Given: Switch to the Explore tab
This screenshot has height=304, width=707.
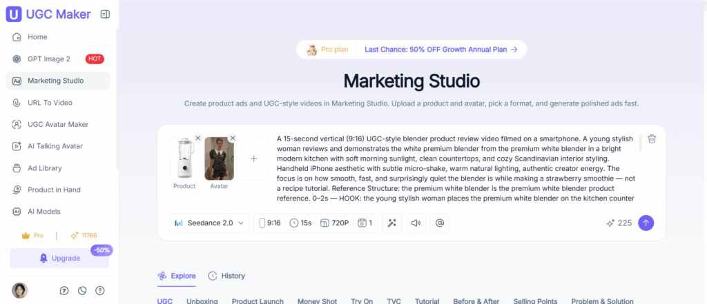Looking at the screenshot, I should [177, 276].
